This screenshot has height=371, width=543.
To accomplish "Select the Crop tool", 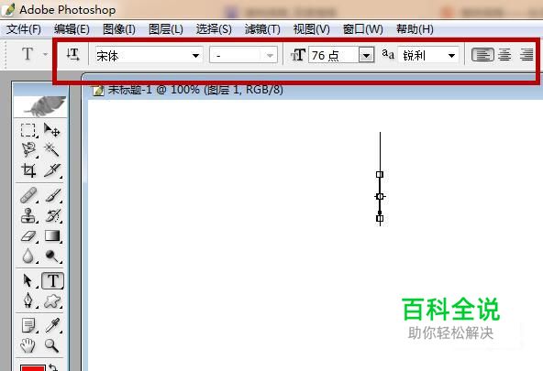I will 28,170.
